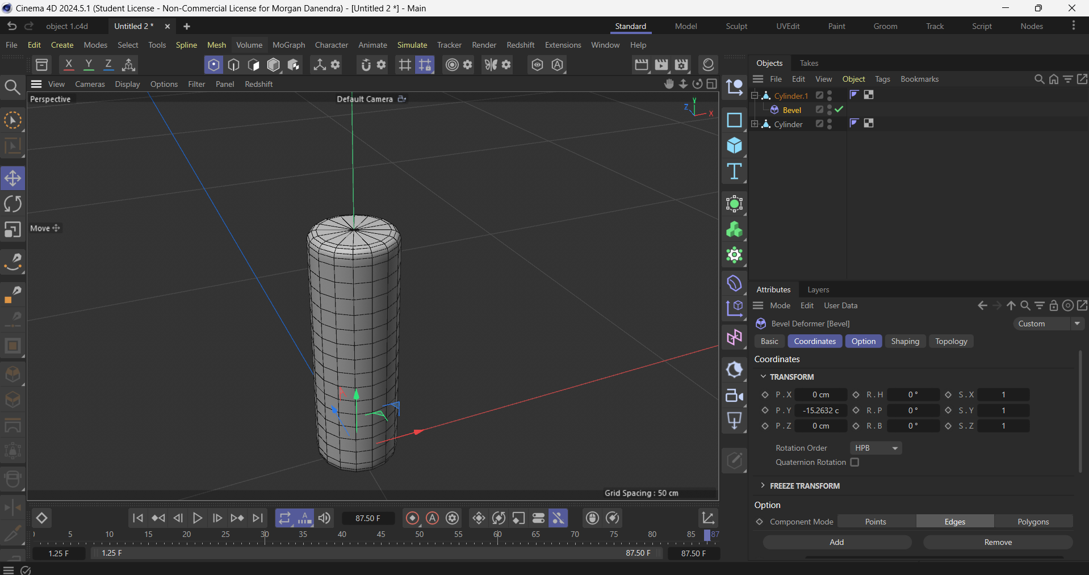Play the animation forward
The image size is (1089, 575).
click(198, 518)
